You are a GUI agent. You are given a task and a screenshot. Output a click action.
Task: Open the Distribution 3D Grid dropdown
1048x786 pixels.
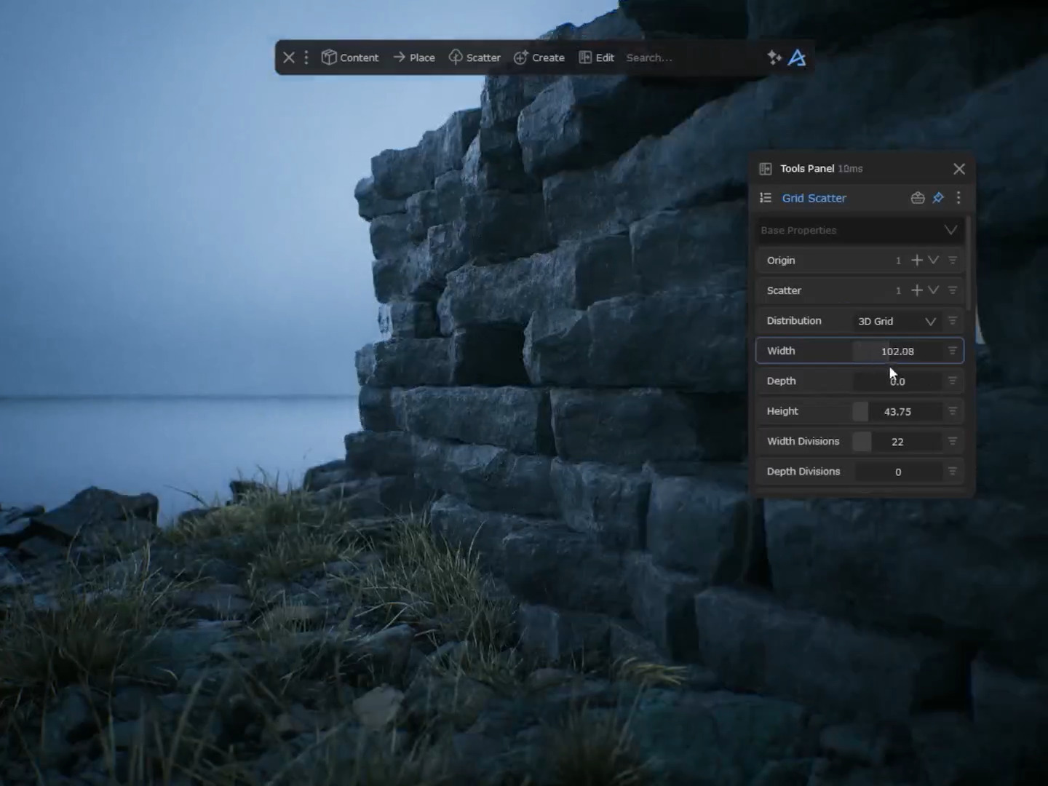pos(896,321)
